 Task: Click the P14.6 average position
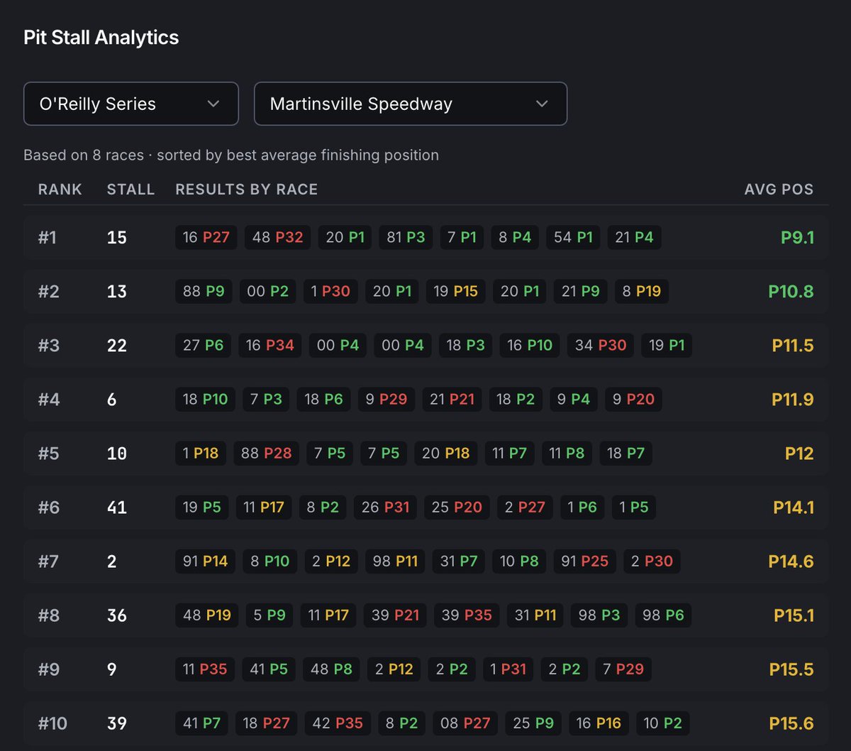[791, 561]
